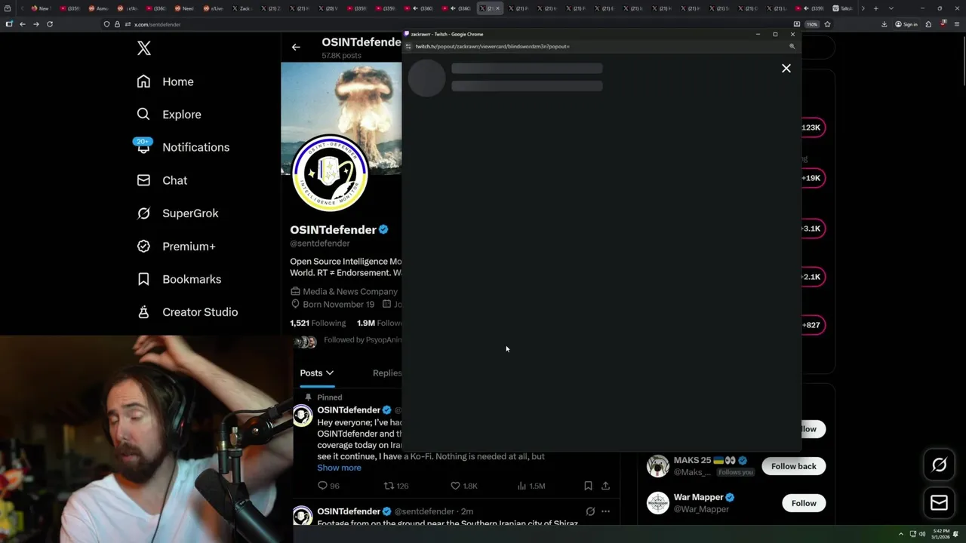Open the browser Extensions puzzle icon
966x543 pixels.
(928, 24)
